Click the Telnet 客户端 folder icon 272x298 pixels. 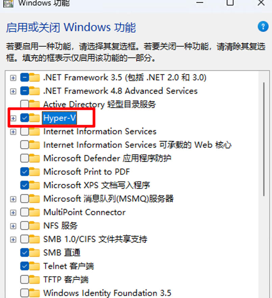coord(34,266)
